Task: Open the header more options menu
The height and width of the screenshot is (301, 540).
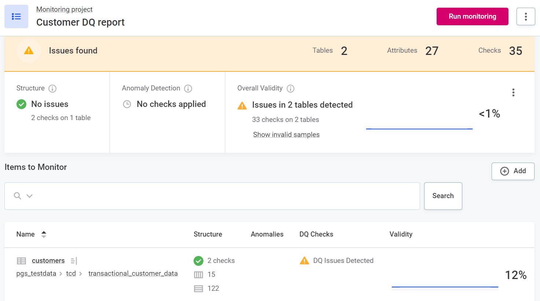Action: point(525,16)
